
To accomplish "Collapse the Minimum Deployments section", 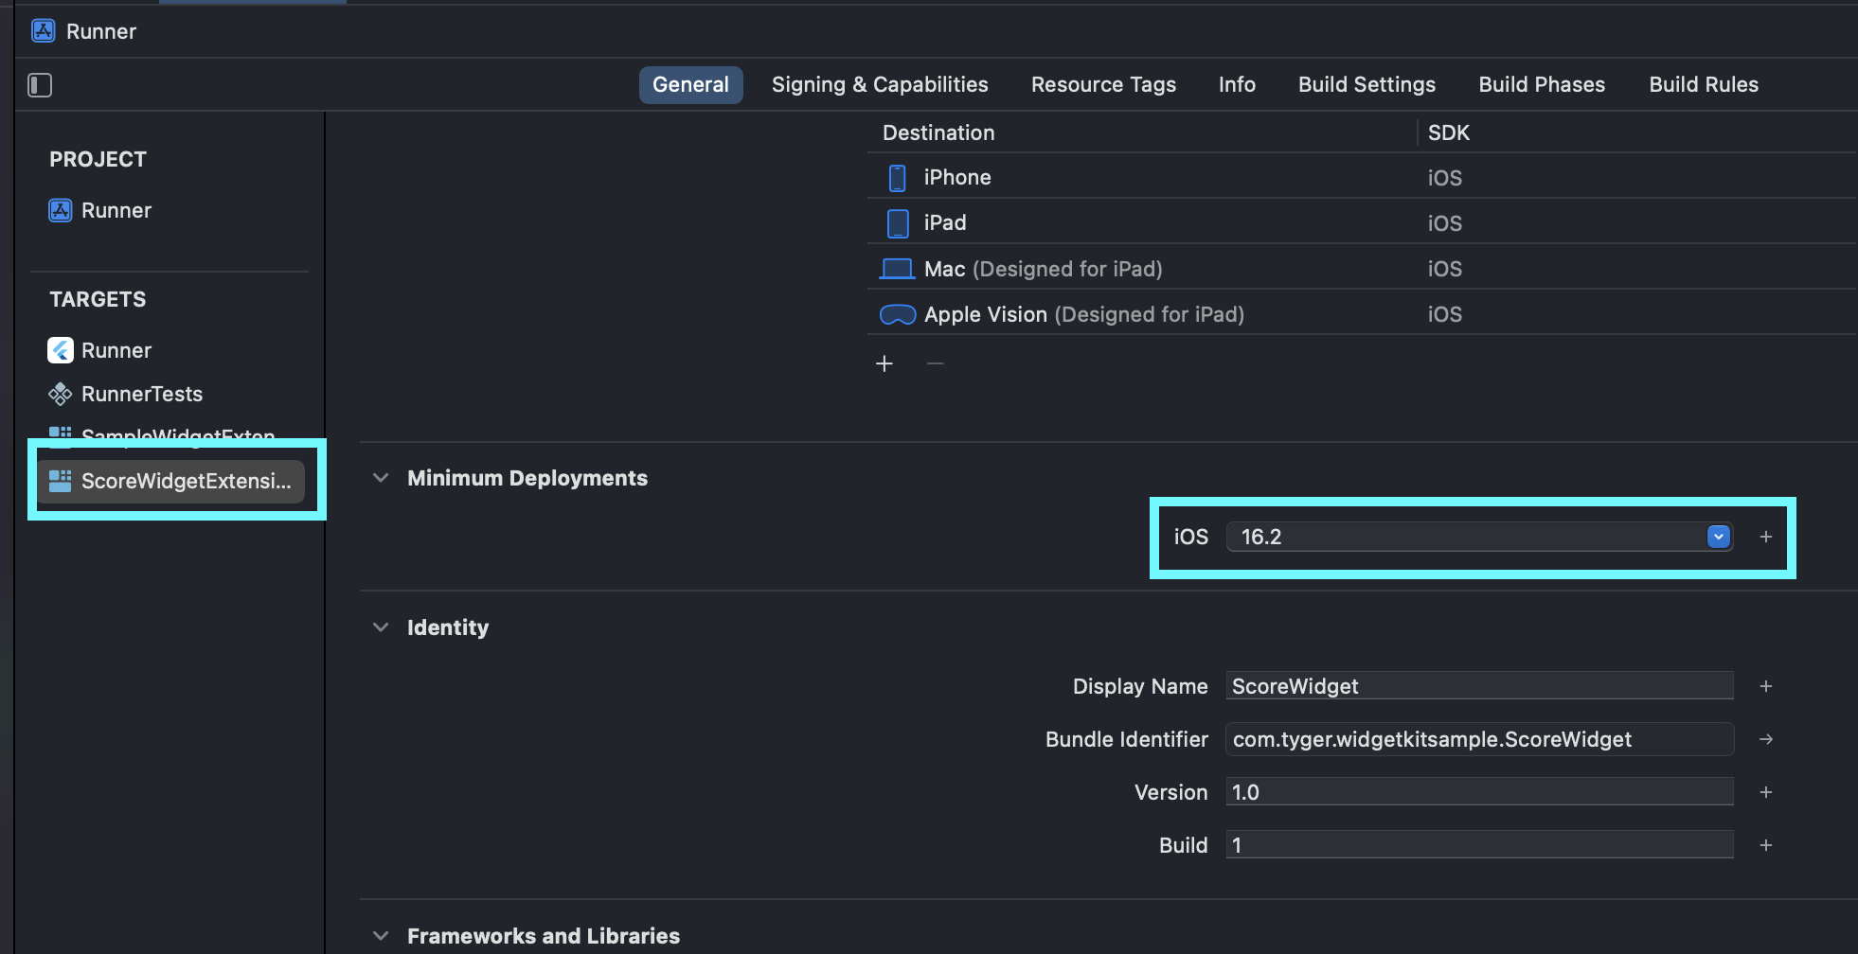I will (x=381, y=478).
